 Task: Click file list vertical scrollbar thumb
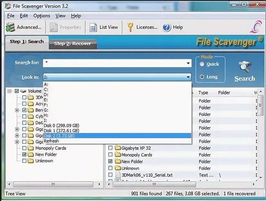click(261, 105)
